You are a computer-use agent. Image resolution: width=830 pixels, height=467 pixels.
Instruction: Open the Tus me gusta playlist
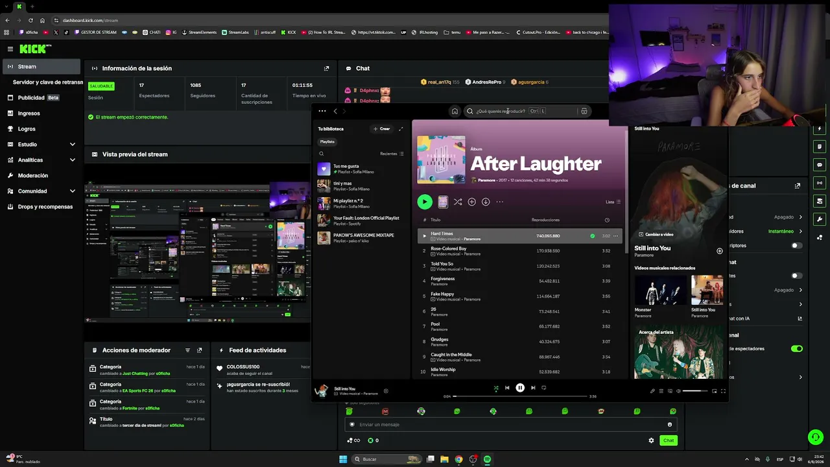(x=360, y=169)
